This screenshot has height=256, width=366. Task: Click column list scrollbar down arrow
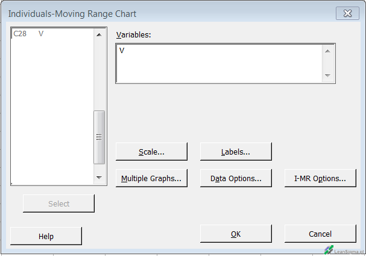(x=99, y=178)
